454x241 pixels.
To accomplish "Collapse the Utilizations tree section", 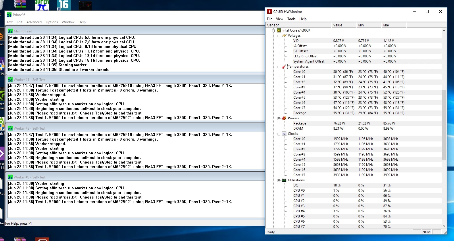I will point(279,180).
